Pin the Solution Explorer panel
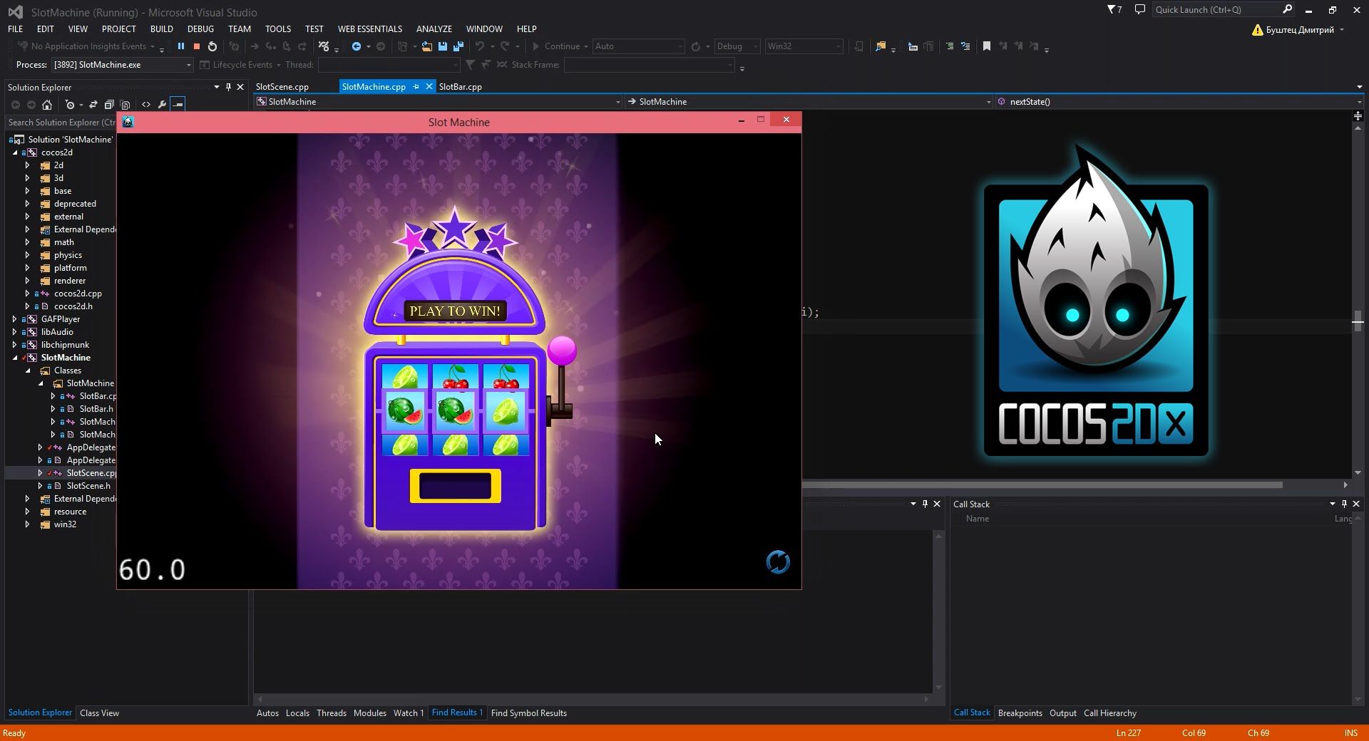This screenshot has height=741, width=1369. (x=227, y=87)
